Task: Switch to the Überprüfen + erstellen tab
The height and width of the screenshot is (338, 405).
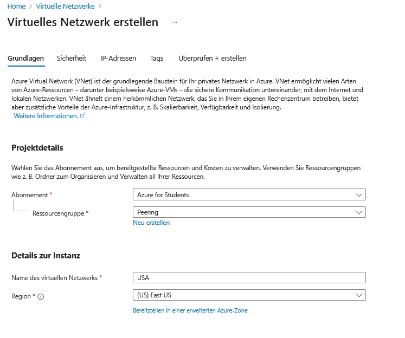Action: [213, 58]
